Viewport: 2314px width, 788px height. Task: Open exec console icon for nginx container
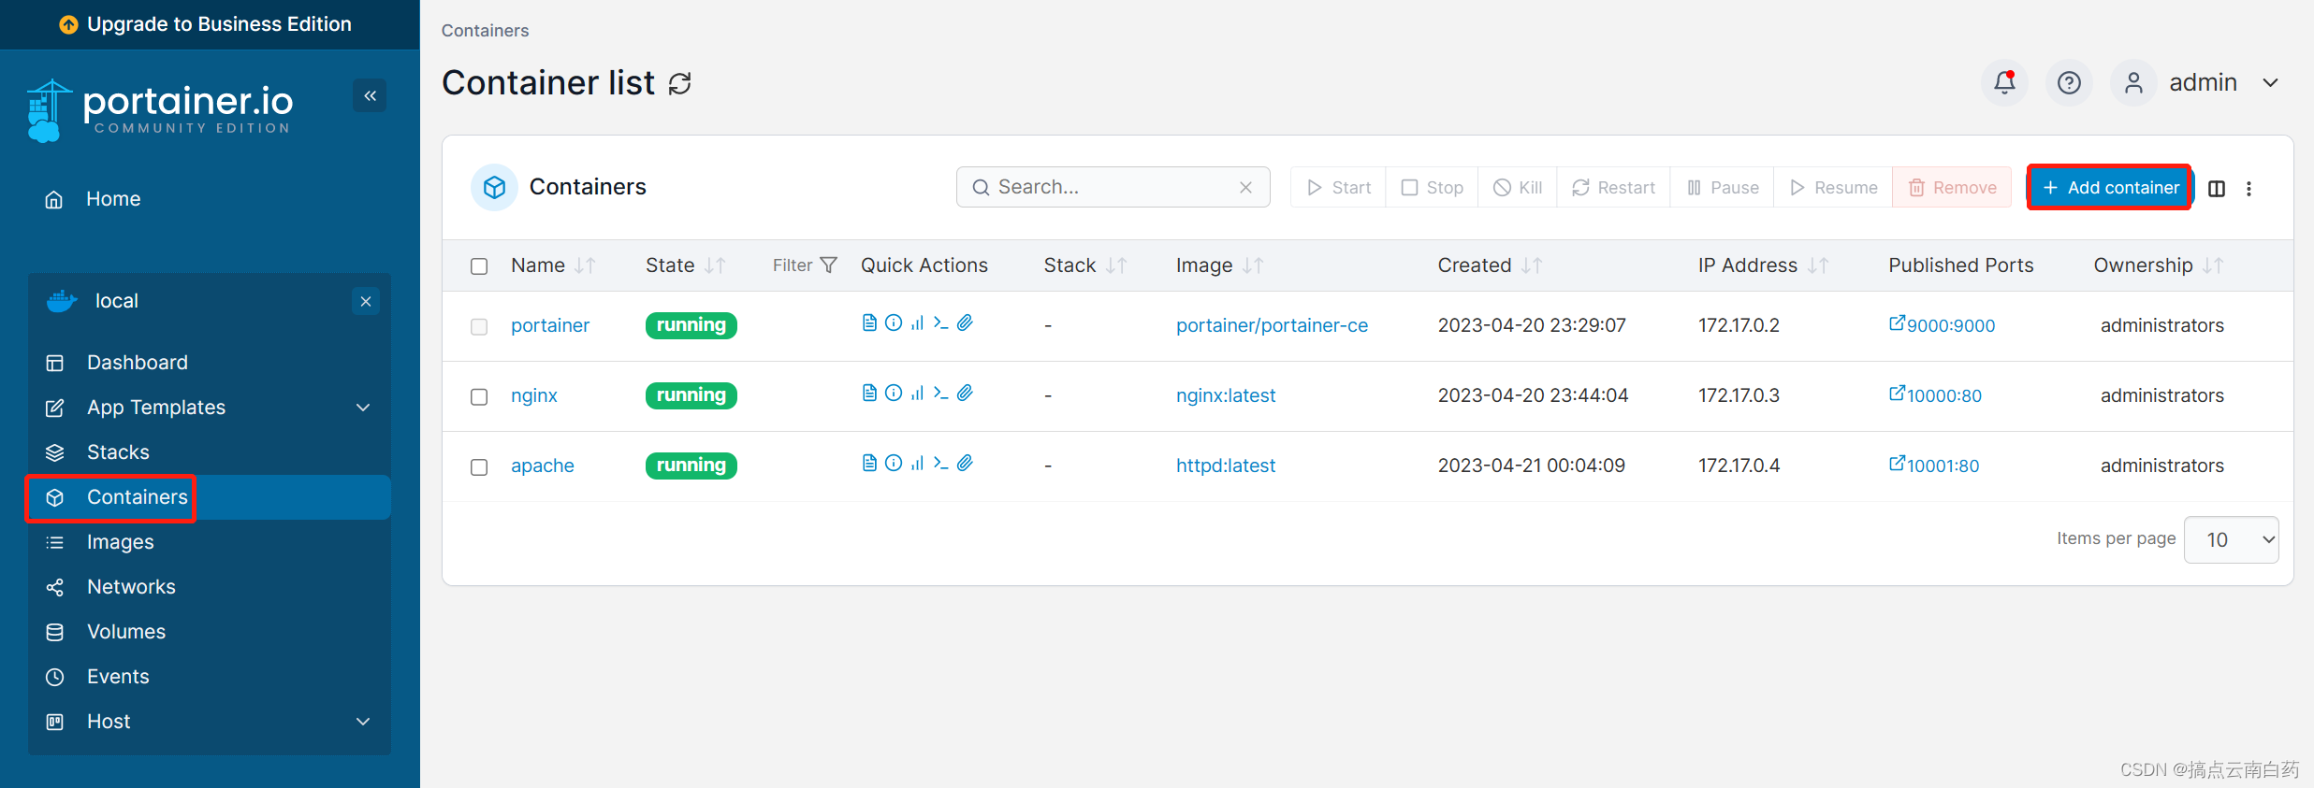pos(941,393)
